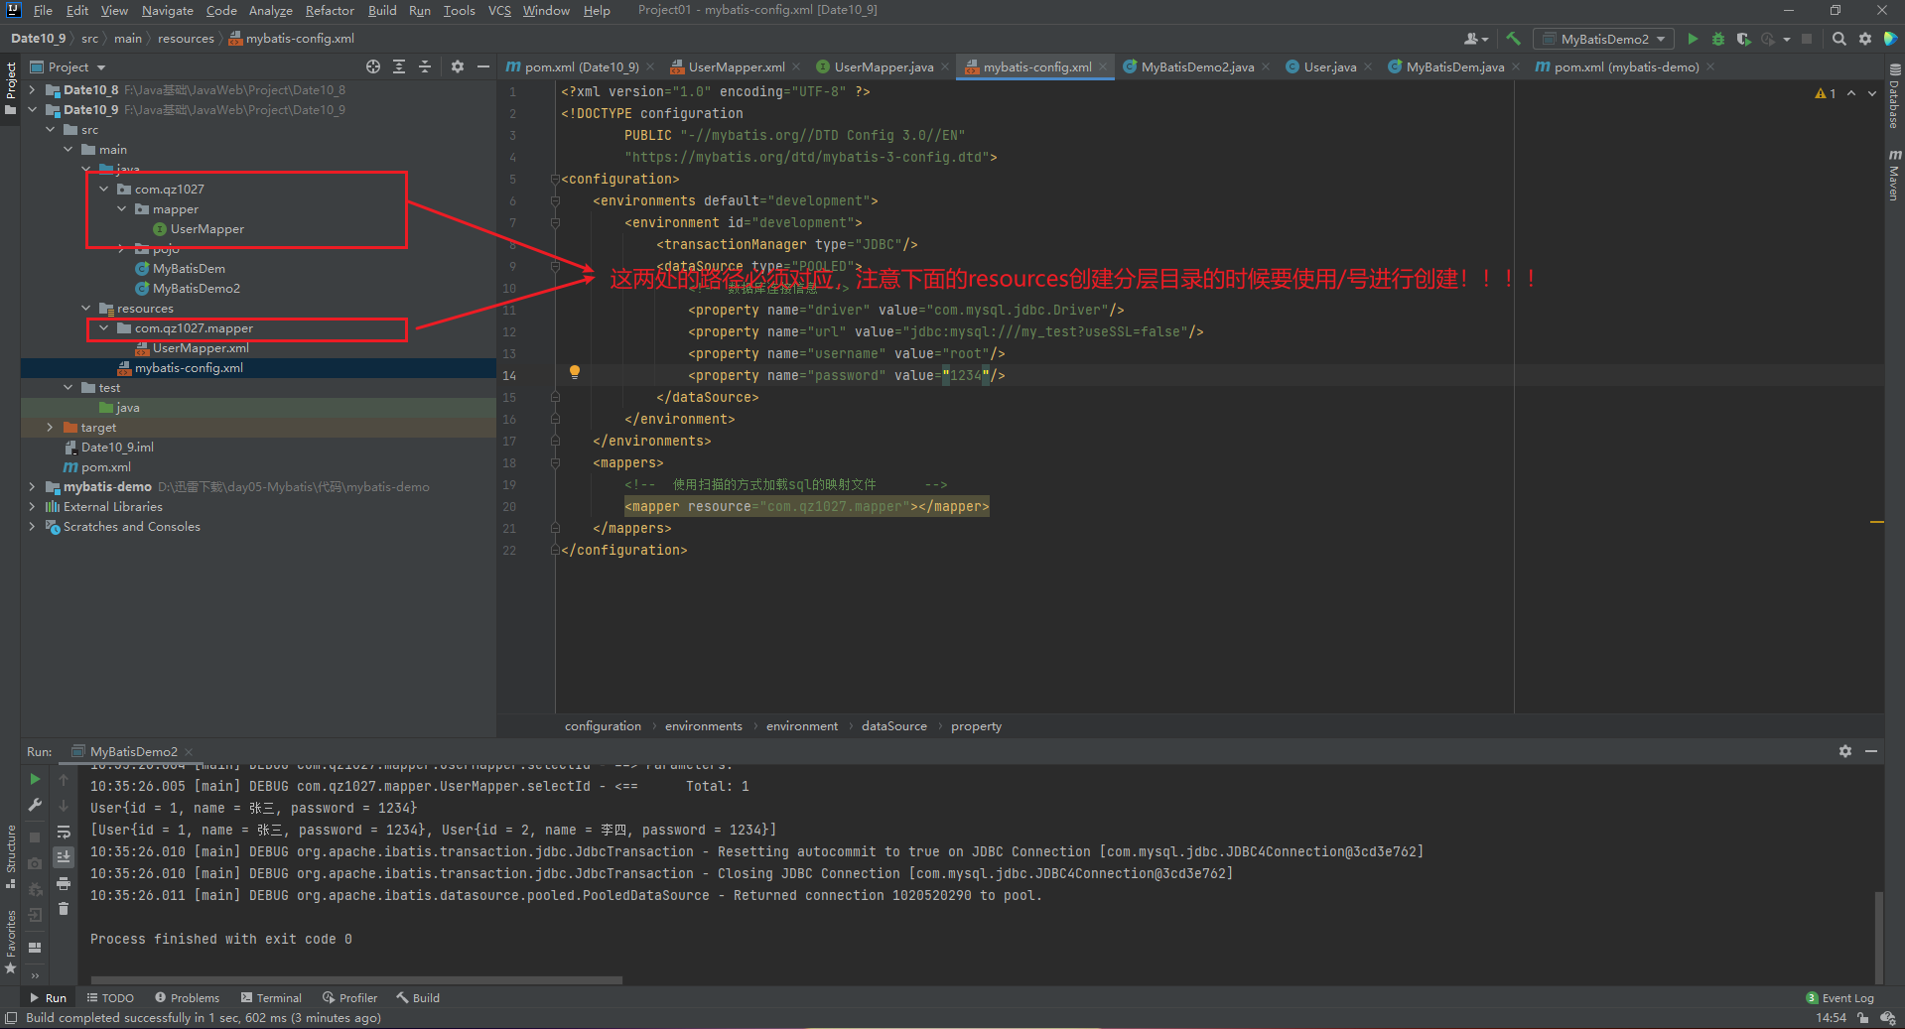Start debugging with the bug icon
The width and height of the screenshot is (1905, 1029).
click(1718, 39)
